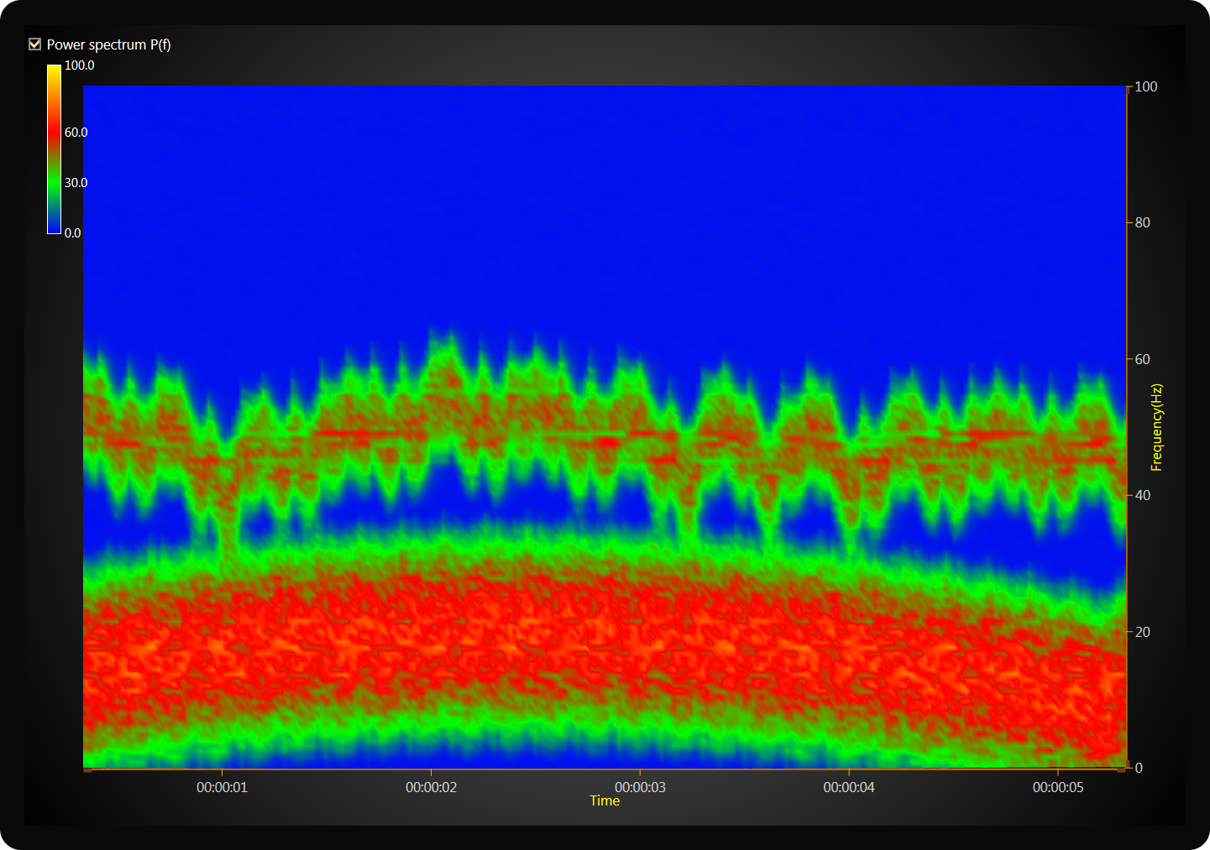Click the Power spectrum P(f) legend label

108,44
